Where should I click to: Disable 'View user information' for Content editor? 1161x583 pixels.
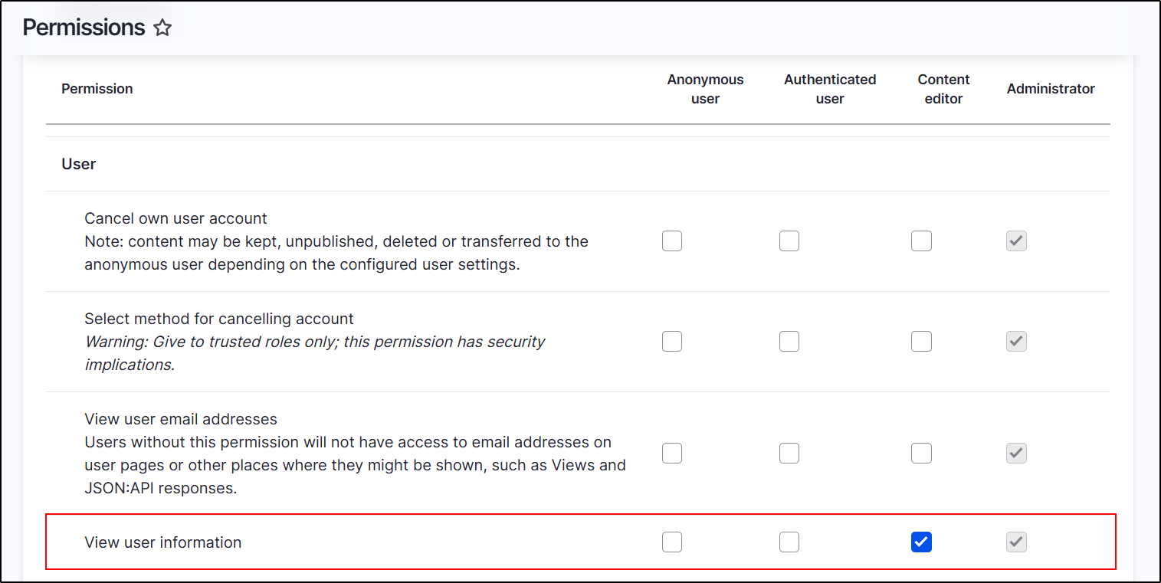921,542
